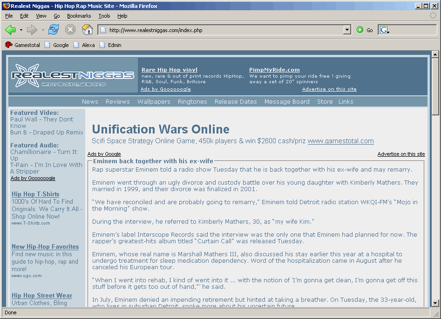Click the Reload page icon
The width and height of the screenshot is (441, 319).
point(54,30)
